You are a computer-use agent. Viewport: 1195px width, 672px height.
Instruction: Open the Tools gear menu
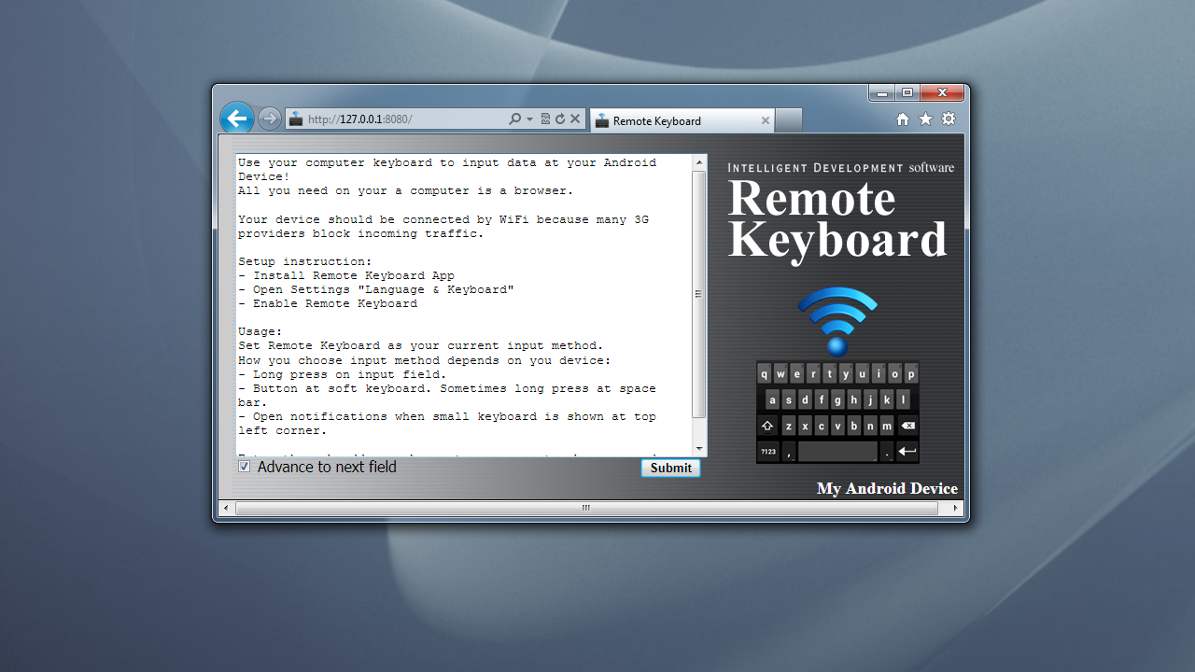pos(949,119)
